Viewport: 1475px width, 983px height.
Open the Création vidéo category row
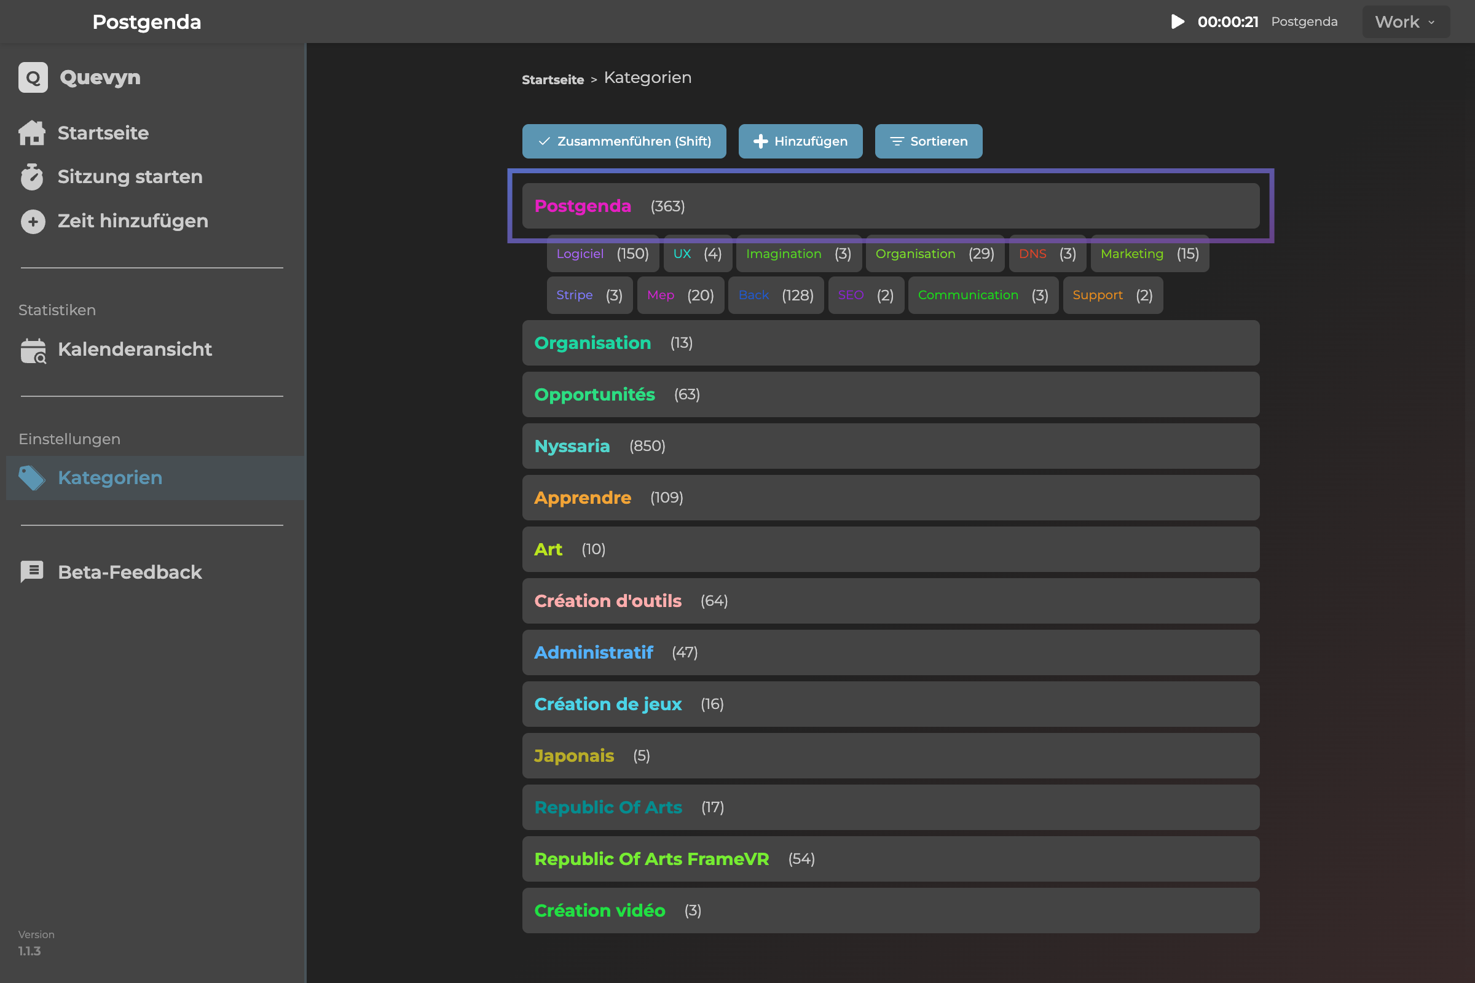click(x=891, y=911)
